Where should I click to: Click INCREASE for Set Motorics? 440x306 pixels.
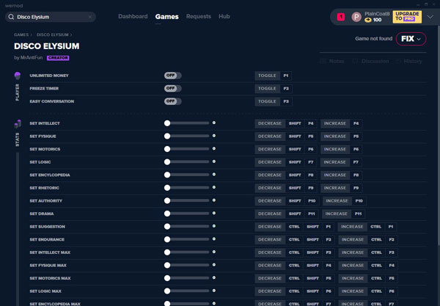335,149
